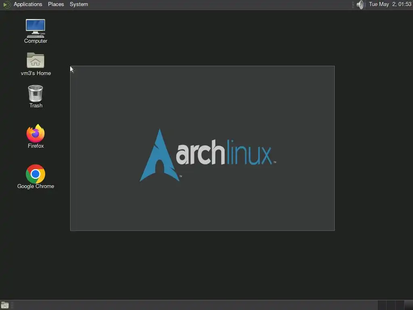Select the Trash desktop icon
The height and width of the screenshot is (310, 413).
(35, 93)
